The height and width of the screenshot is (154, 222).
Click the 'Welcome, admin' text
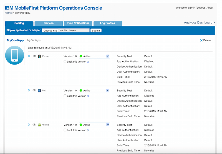(x=185, y=8)
